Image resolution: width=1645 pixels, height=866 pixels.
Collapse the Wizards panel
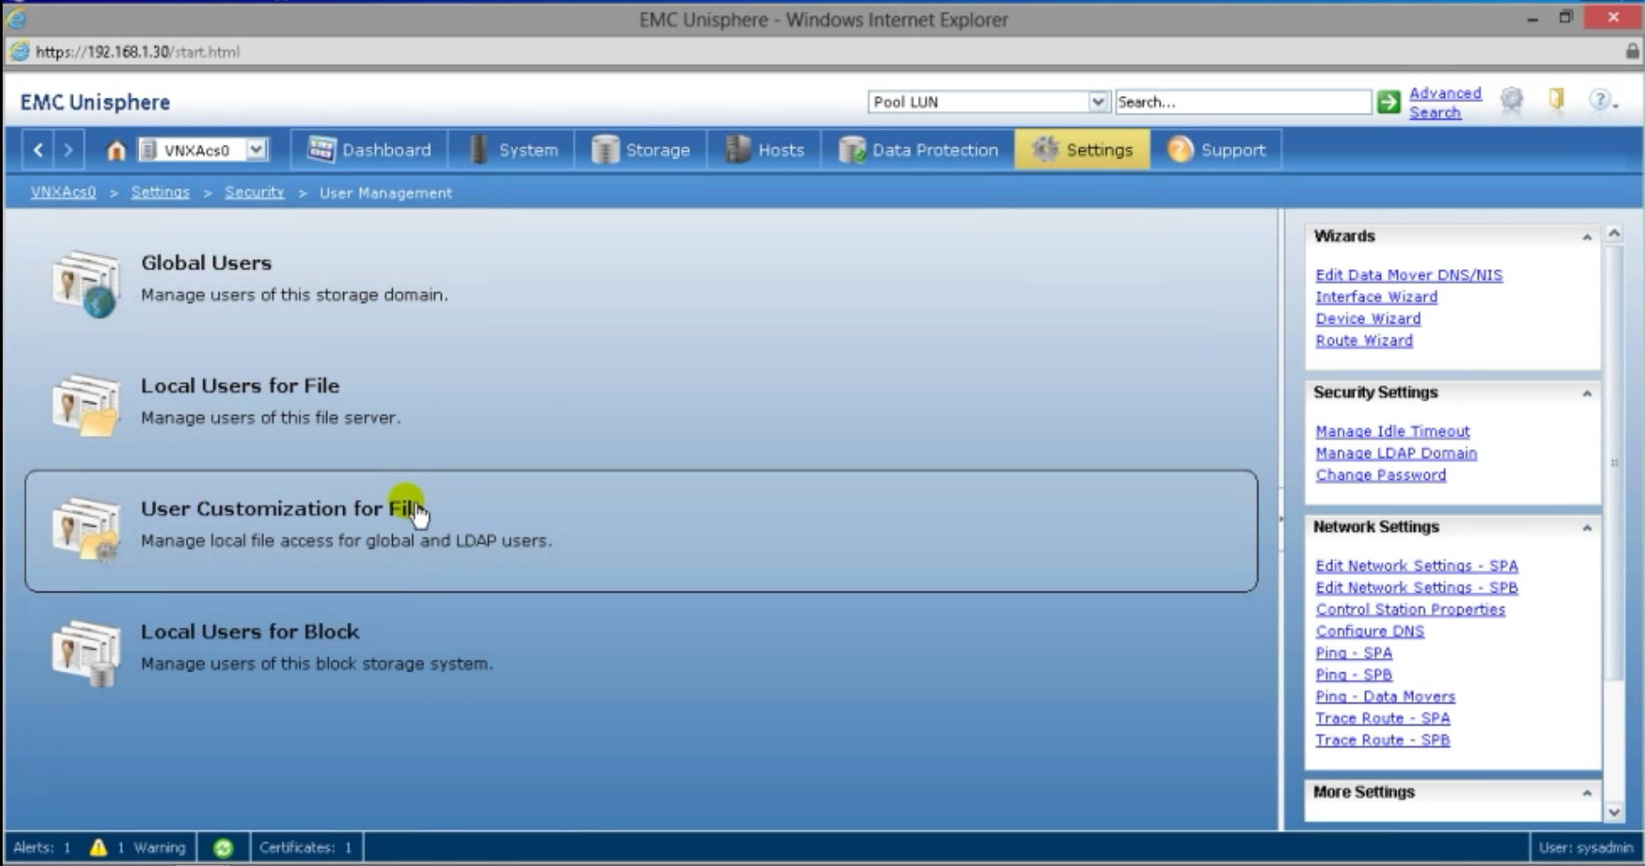coord(1586,237)
